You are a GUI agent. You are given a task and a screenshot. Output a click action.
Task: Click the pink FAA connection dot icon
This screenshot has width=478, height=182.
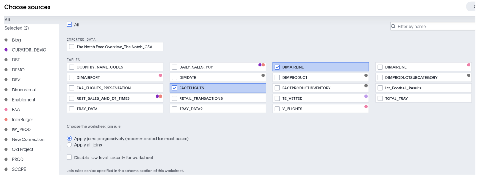click(x=6, y=109)
